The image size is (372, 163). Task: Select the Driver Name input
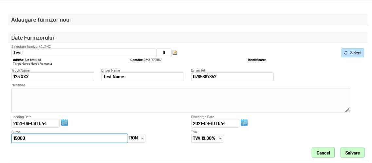click(x=142, y=77)
